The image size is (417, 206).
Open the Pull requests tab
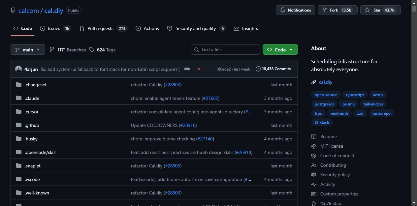tap(103, 29)
